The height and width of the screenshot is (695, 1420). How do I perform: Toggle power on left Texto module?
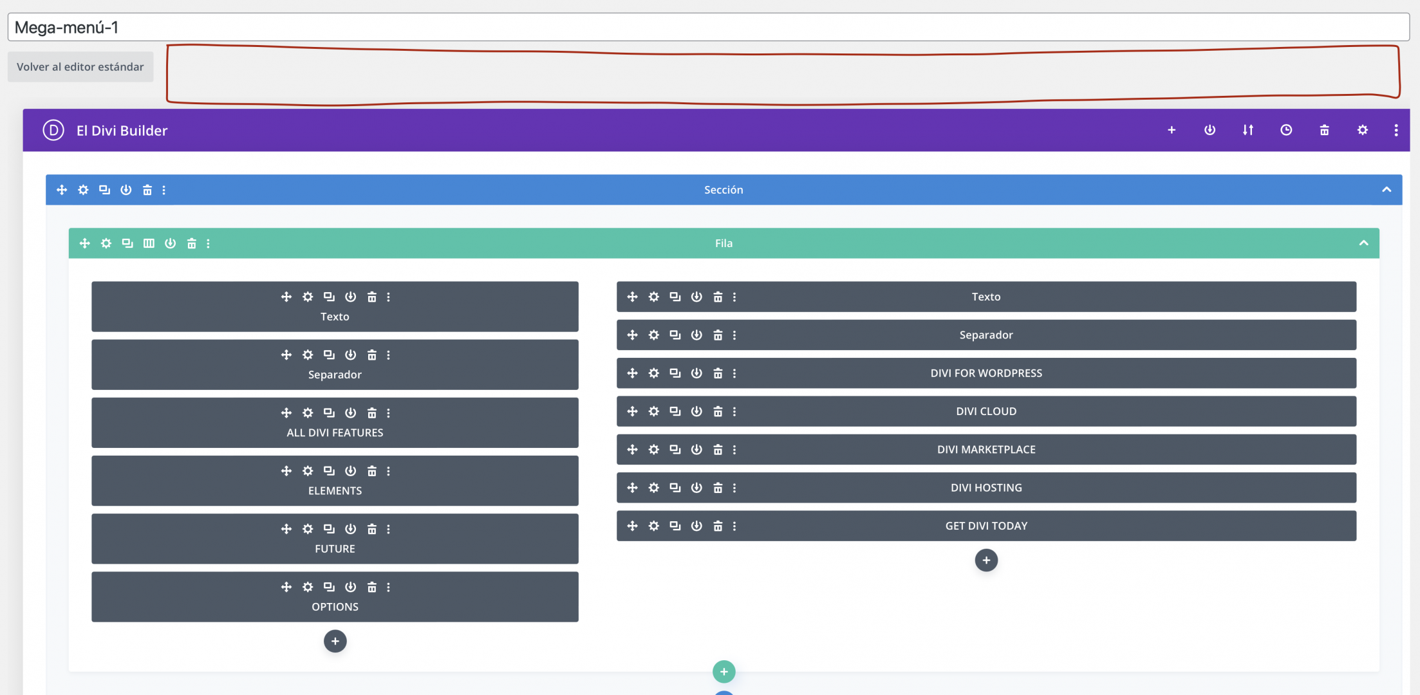click(350, 297)
